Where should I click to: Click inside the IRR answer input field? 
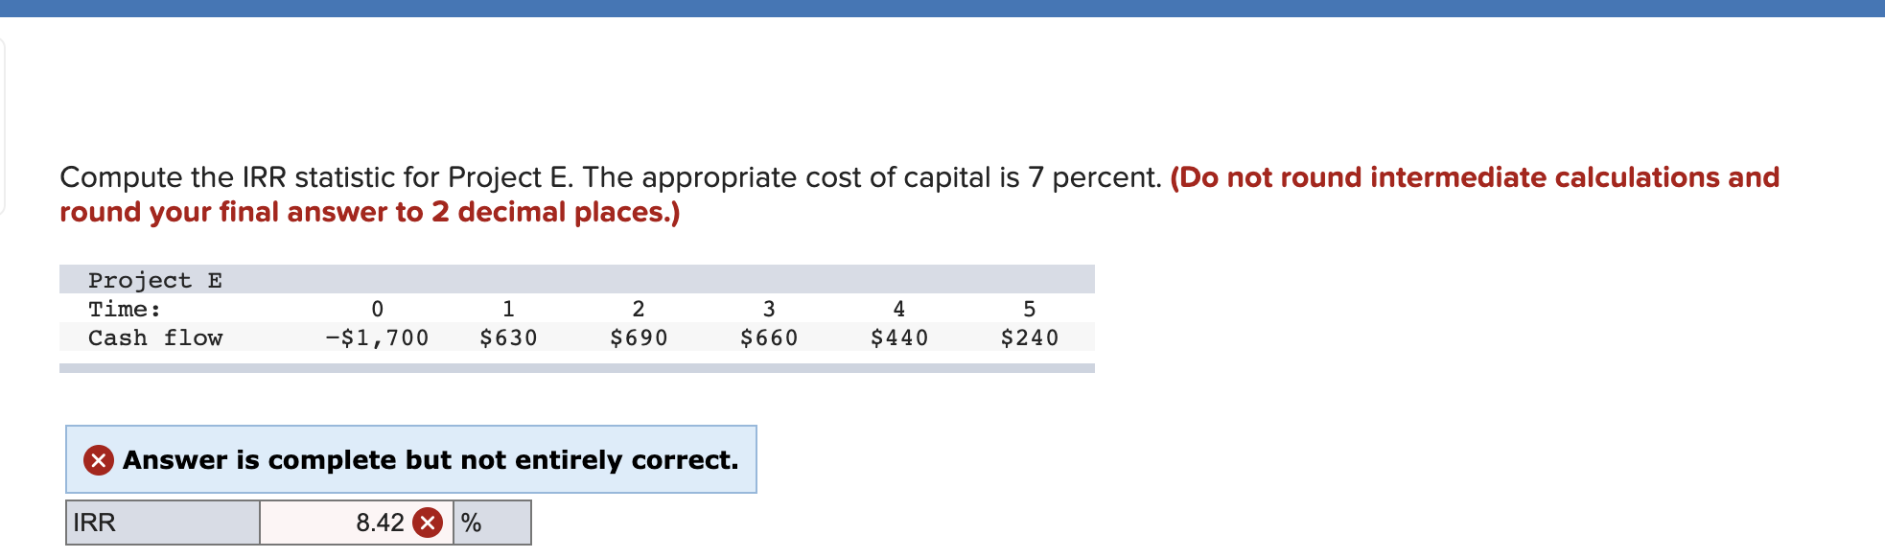click(345, 523)
